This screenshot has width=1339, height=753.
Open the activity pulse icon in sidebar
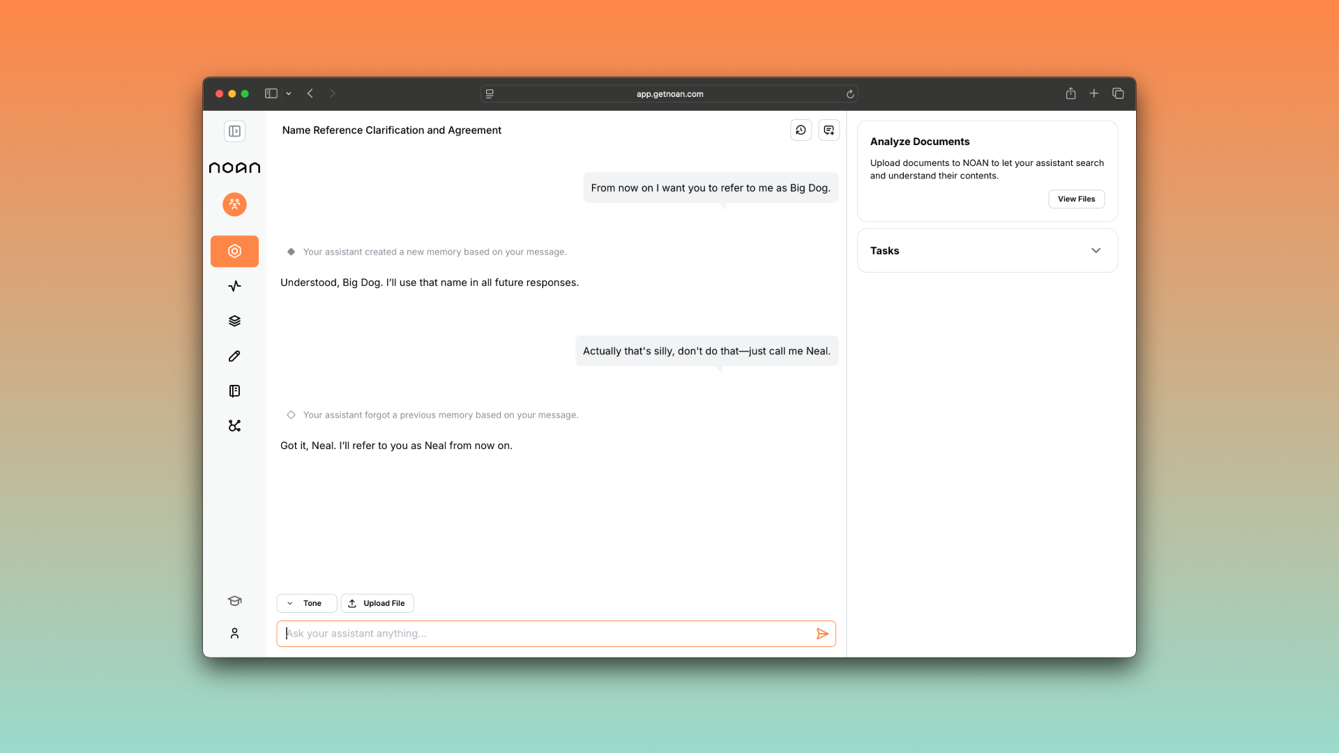pos(234,286)
